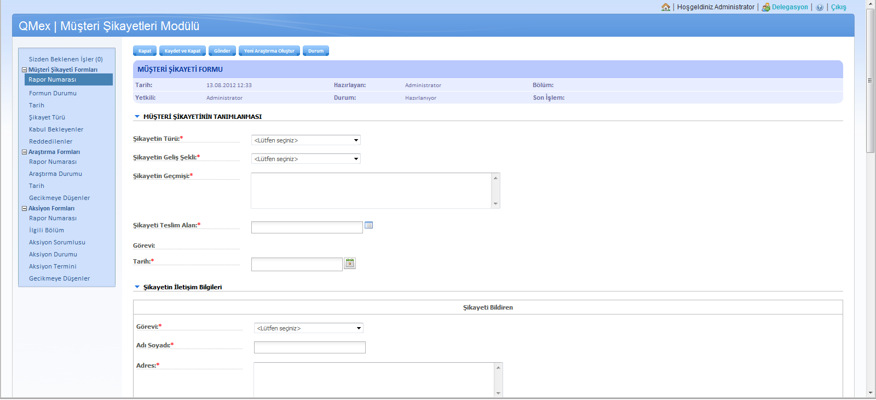876x400 pixels.
Task: Collapse Şikayetin İletişim Bilgileri section
Action: point(137,287)
